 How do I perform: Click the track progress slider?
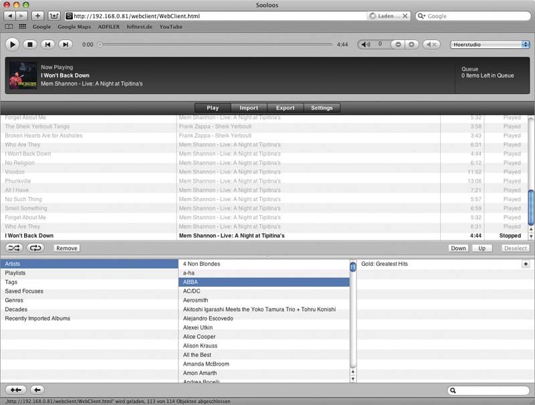click(216, 45)
